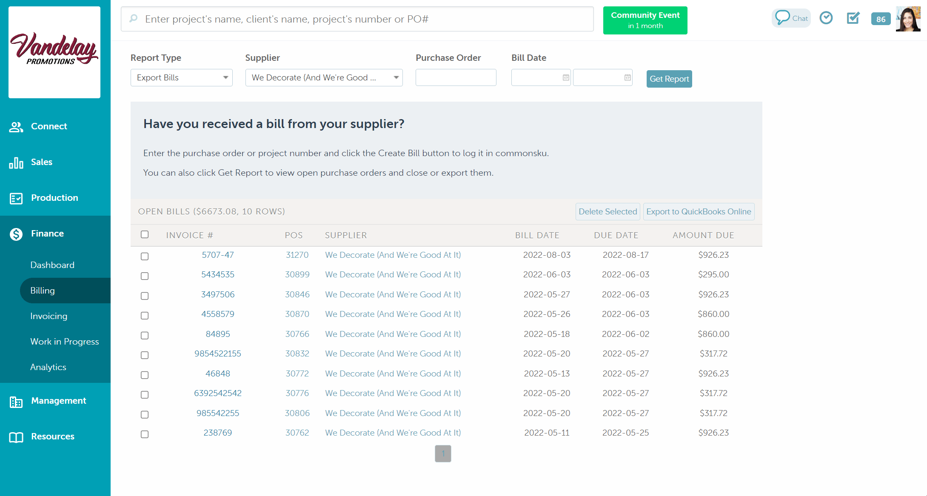927x496 pixels.
Task: Open the notes edit icon
Action: [853, 18]
